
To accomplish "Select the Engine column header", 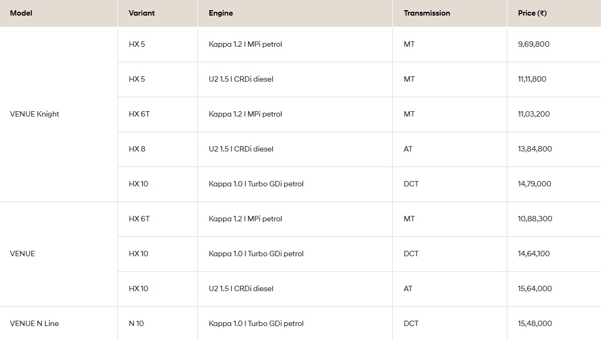I will [221, 13].
